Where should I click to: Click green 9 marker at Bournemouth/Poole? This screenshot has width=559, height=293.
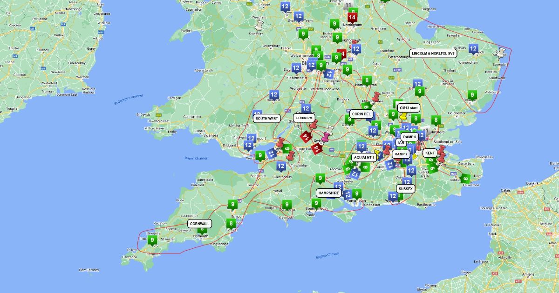[x=316, y=203]
